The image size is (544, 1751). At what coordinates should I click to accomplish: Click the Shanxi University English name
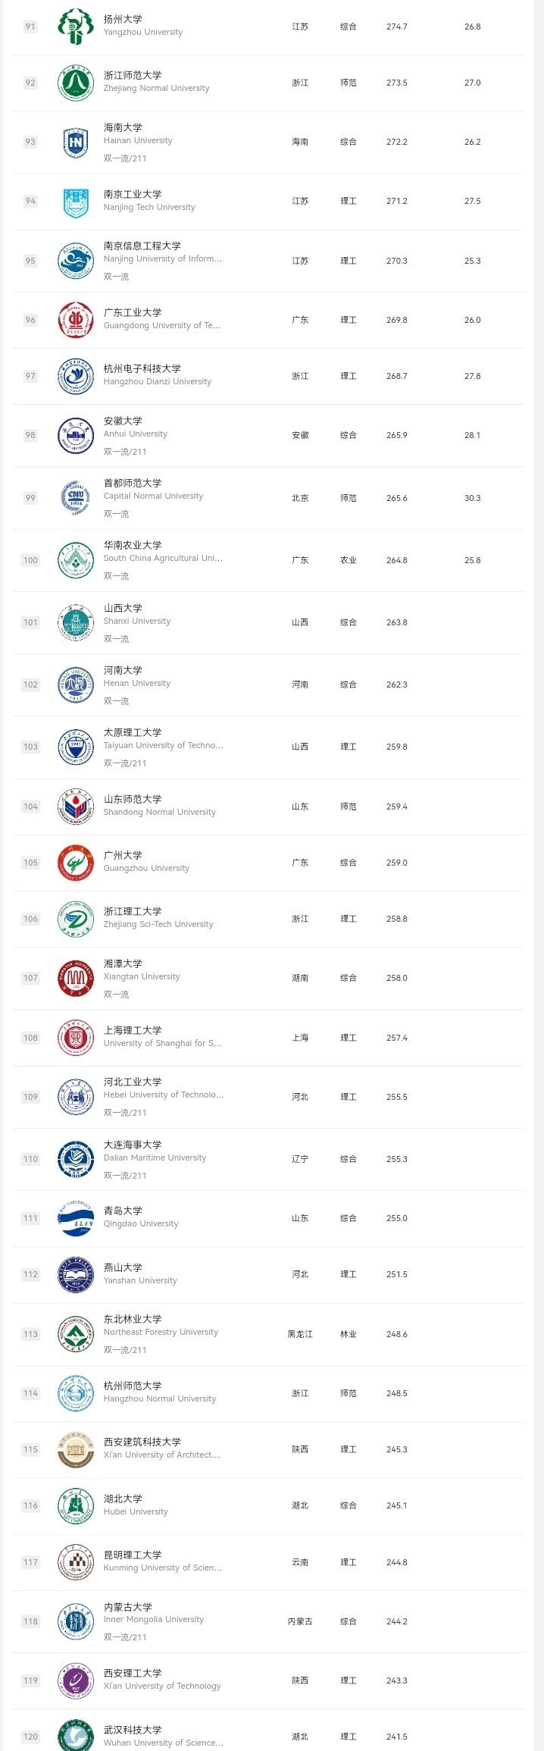pyautogui.click(x=137, y=621)
